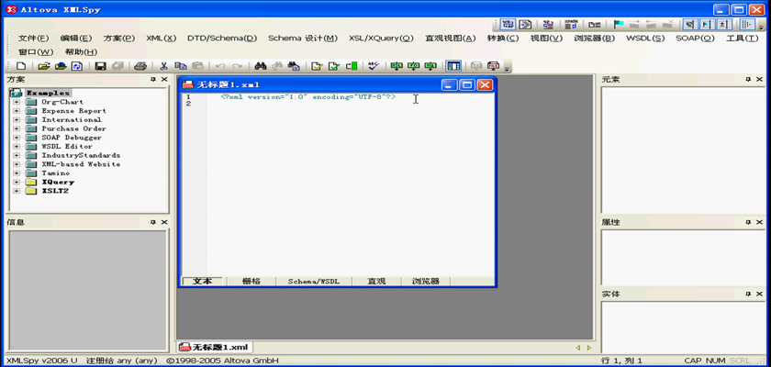
Task: Toggle the bookmark margin button
Action: (707, 24)
